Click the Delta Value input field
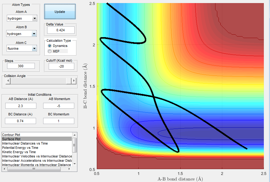The width and height of the screenshot is (270, 182). 61,30
